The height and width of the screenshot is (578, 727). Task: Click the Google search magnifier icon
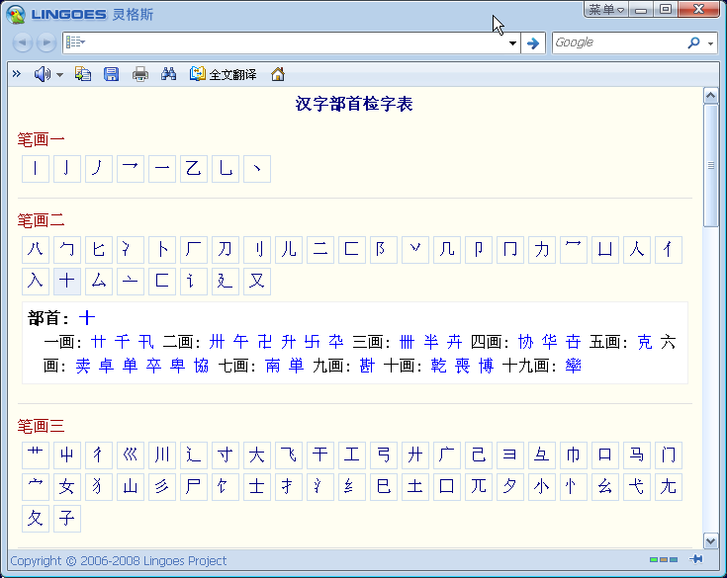(693, 42)
